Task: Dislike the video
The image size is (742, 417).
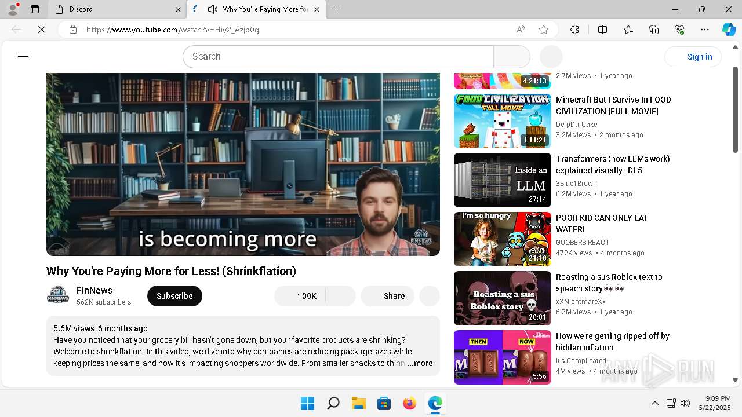Action: (x=340, y=296)
